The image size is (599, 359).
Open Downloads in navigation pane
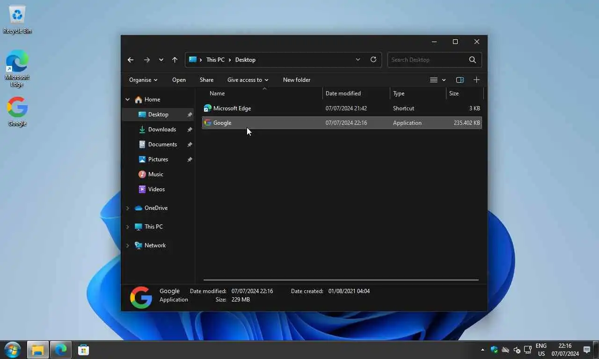pos(162,129)
